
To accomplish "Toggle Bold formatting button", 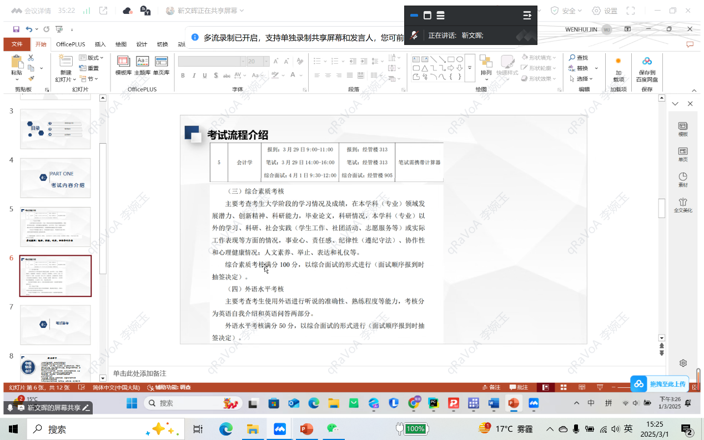I will click(184, 75).
